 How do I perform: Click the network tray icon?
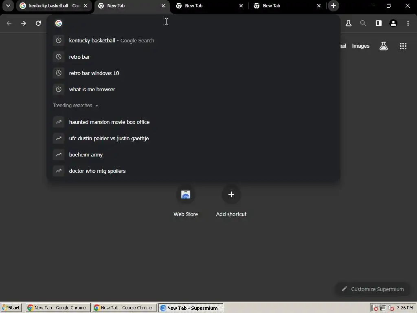tap(383, 308)
